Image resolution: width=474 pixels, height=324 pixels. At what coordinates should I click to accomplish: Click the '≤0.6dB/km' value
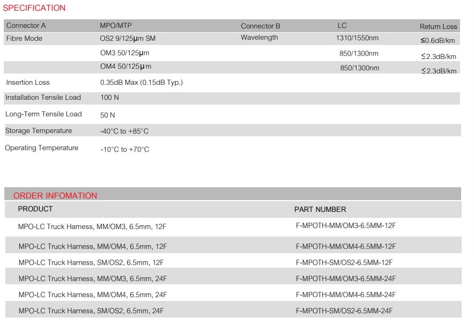[438, 41]
